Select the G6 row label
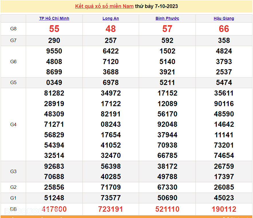Screen dimensions: 253x218 click(13, 62)
